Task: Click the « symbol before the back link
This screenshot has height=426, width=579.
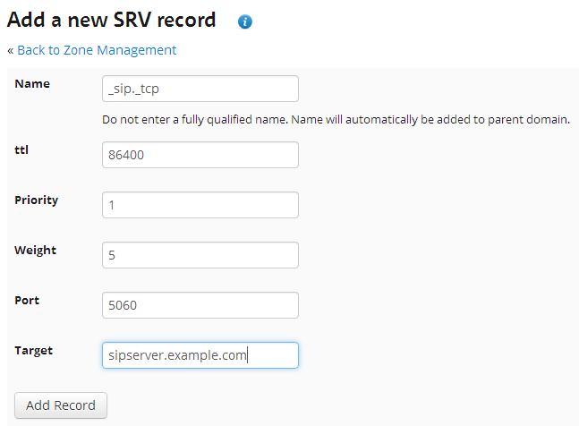Action: click(x=11, y=51)
